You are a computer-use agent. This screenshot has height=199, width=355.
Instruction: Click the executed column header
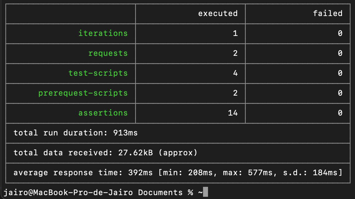coord(218,13)
